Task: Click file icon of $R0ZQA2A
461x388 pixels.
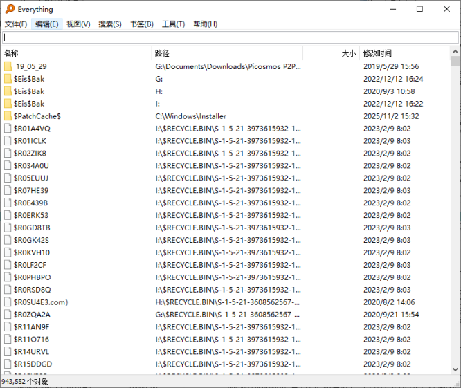Action: coord(8,315)
